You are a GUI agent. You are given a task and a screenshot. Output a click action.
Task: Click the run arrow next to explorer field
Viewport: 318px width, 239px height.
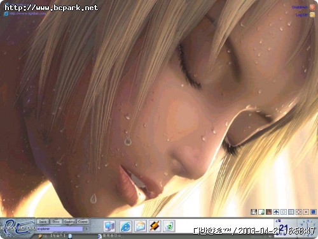86,229
